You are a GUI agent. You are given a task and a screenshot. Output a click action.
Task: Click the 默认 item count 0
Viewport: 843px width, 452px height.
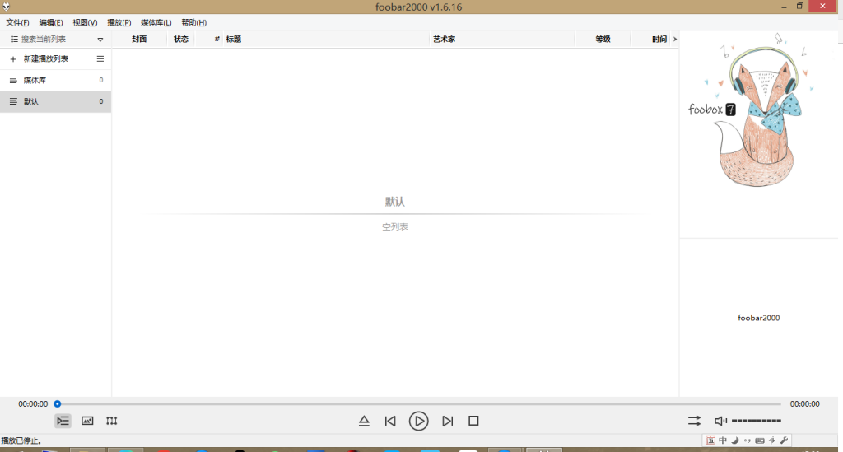(101, 101)
